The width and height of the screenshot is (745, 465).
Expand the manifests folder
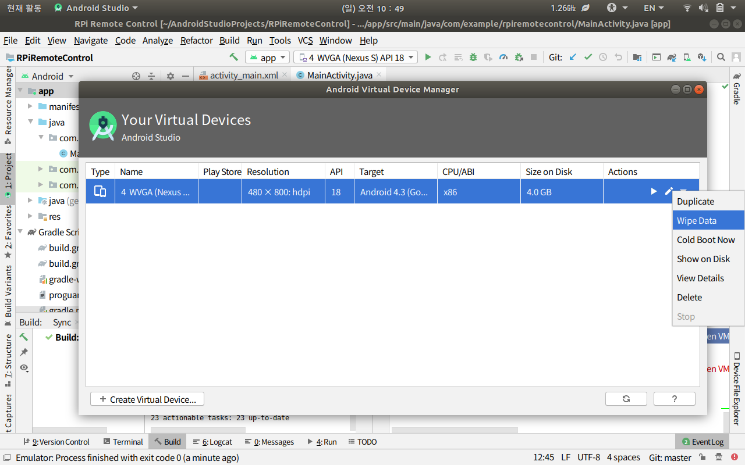31,107
